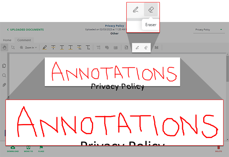The height and width of the screenshot is (157, 229).
Task: Select the Hand pan tool
Action: (x=4, y=47)
